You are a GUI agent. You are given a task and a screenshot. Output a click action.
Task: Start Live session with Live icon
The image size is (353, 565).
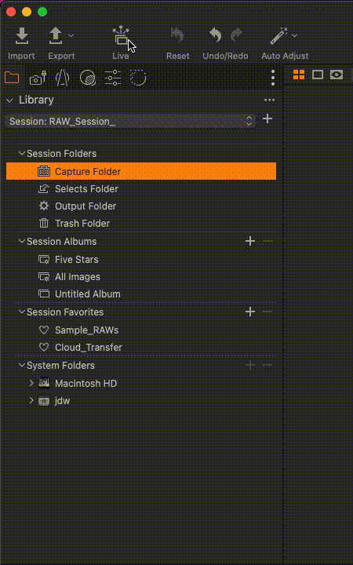121,36
